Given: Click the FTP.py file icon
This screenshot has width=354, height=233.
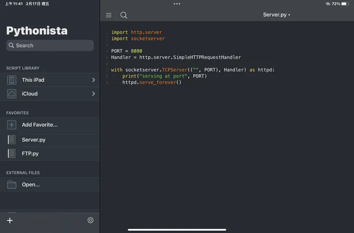Looking at the screenshot, I should point(11,153).
